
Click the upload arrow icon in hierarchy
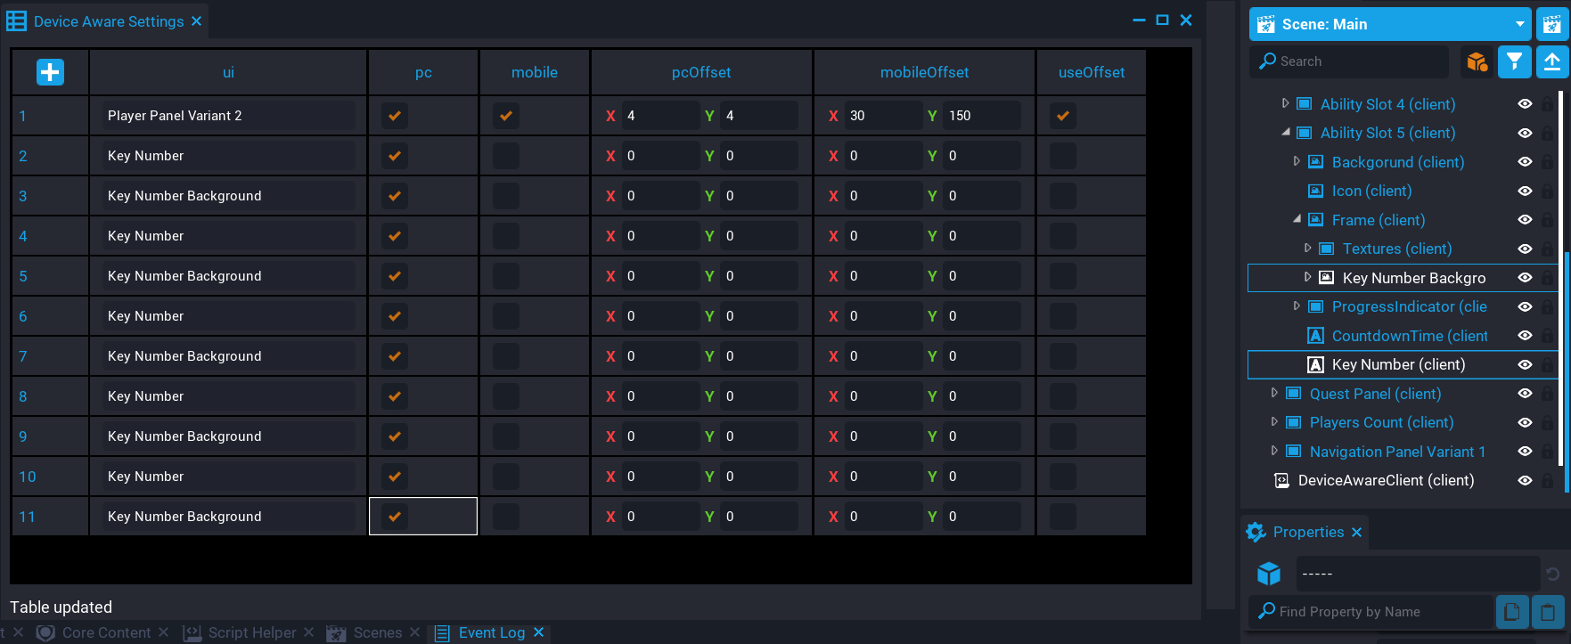[x=1551, y=61]
